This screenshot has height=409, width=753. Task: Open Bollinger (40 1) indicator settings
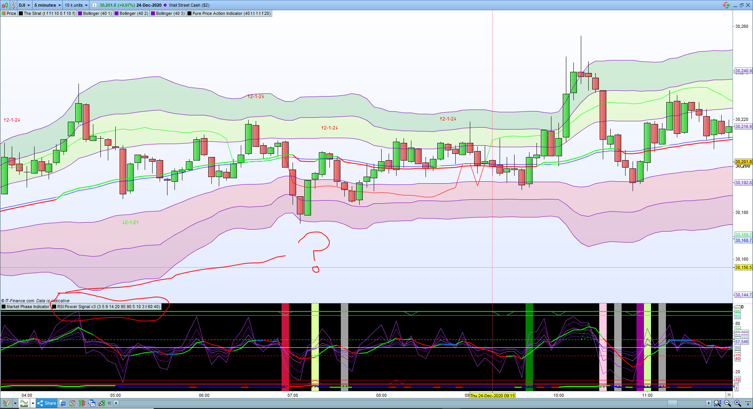tap(95, 13)
